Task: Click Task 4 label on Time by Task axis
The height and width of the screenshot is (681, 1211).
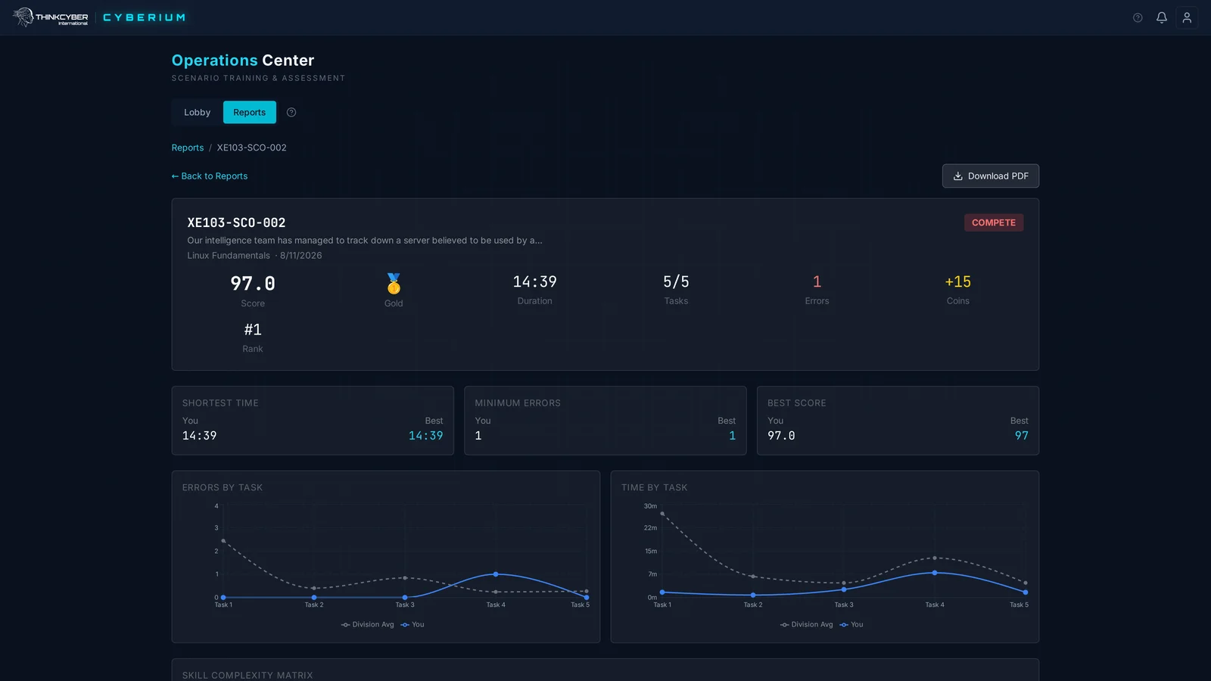Action: 935,605
